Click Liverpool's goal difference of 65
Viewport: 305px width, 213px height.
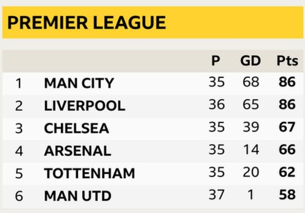[250, 105]
